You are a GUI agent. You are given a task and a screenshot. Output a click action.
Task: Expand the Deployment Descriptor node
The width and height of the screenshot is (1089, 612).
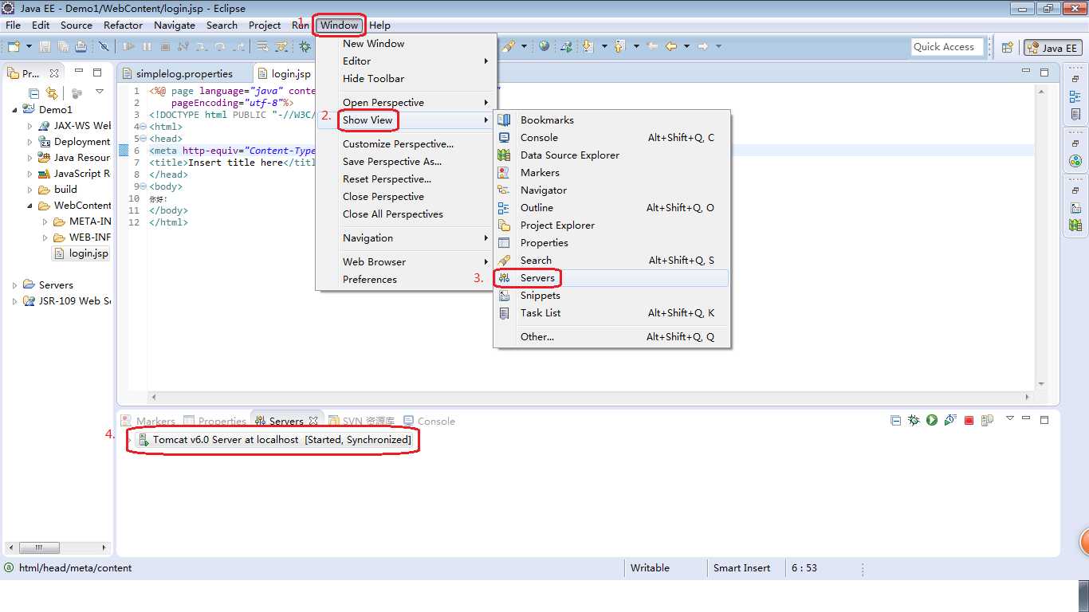30,141
